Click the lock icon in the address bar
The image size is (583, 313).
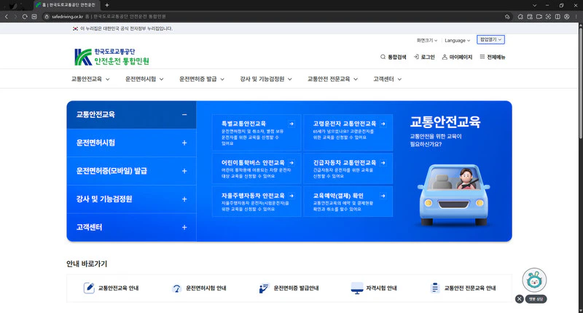47,16
